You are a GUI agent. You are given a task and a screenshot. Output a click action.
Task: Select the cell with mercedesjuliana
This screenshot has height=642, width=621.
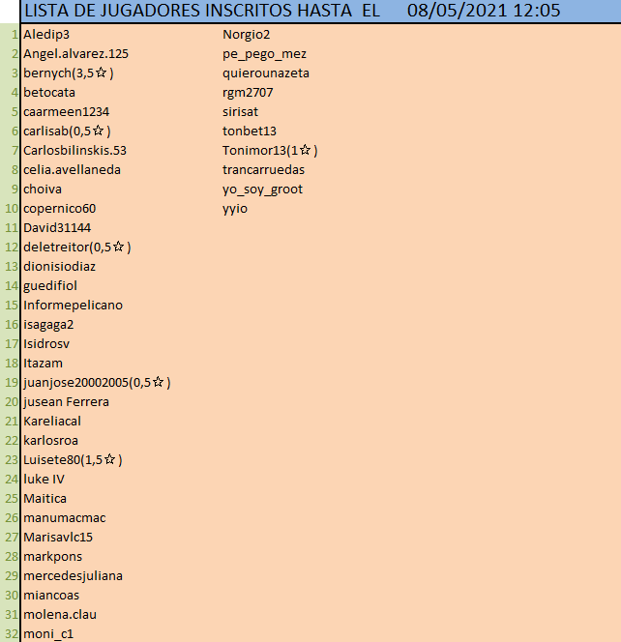point(73,576)
